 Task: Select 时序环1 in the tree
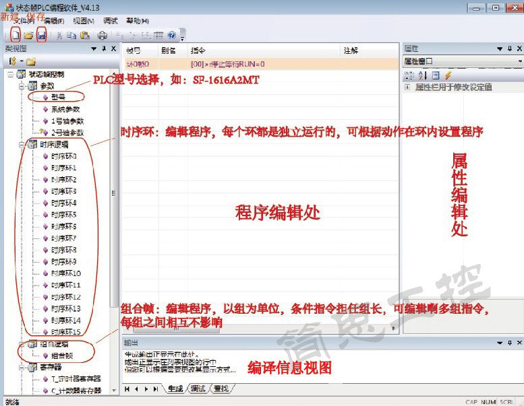(64, 168)
